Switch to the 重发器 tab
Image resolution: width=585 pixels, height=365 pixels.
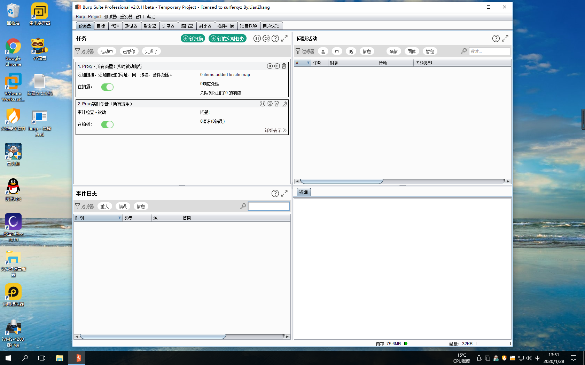pos(150,26)
